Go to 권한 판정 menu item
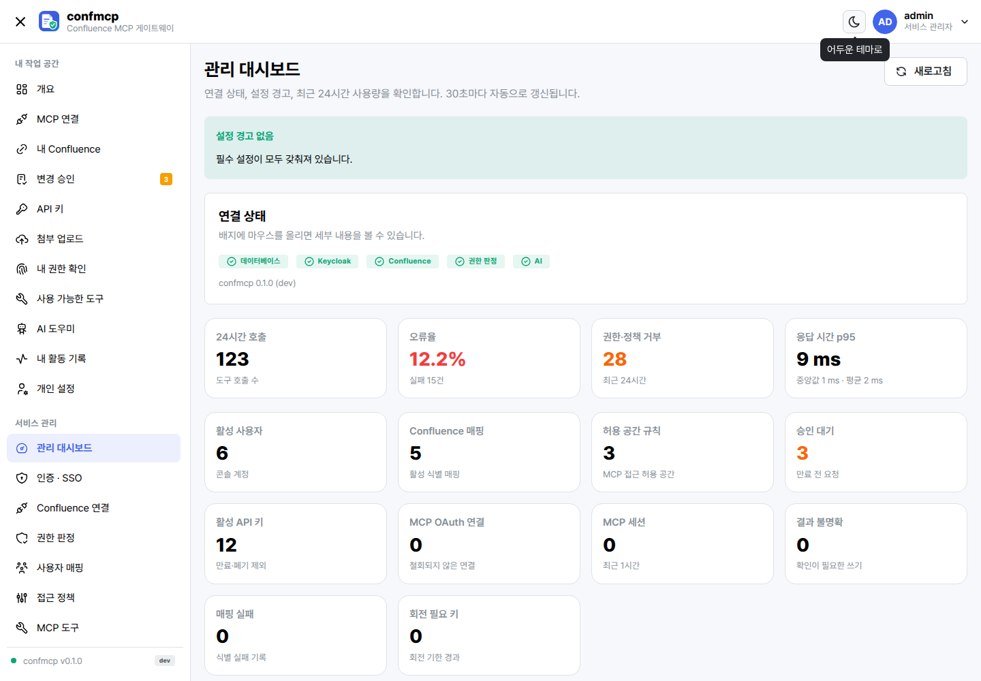This screenshot has height=681, width=981. [x=93, y=538]
